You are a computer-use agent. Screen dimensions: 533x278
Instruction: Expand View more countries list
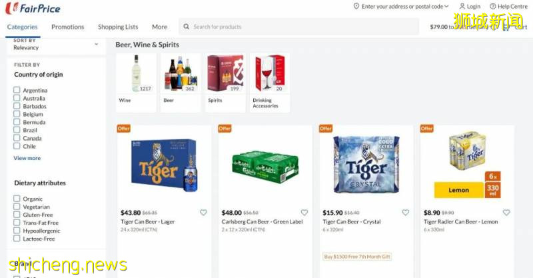pyautogui.click(x=27, y=158)
